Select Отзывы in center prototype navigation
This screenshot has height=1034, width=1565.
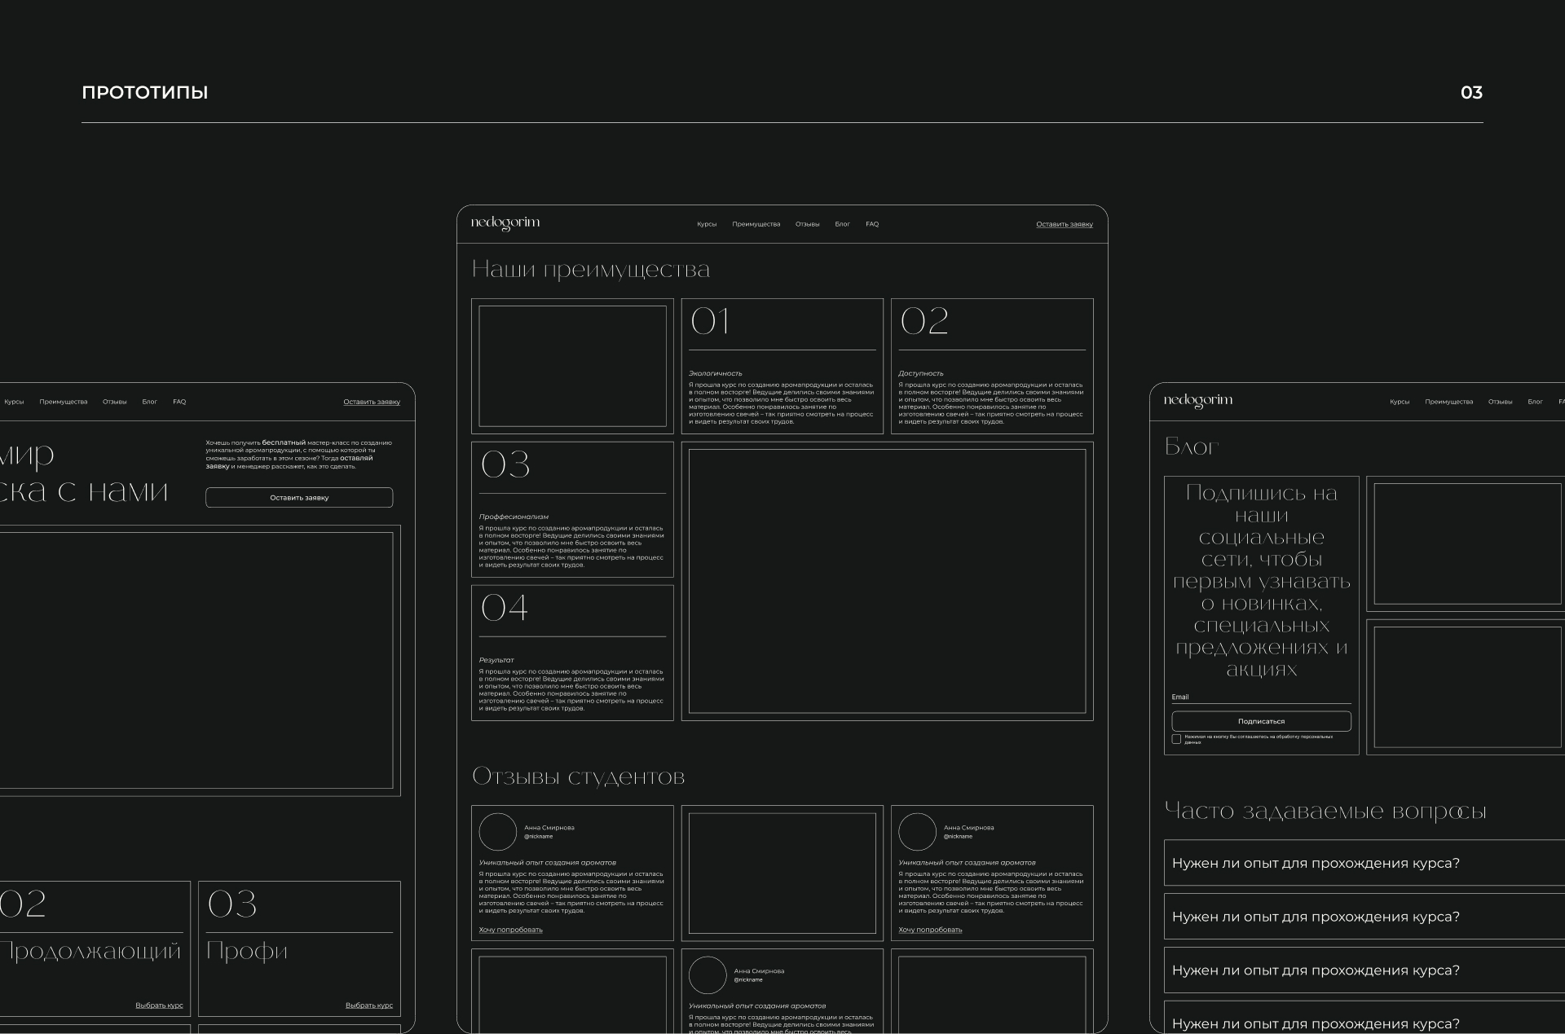(807, 224)
